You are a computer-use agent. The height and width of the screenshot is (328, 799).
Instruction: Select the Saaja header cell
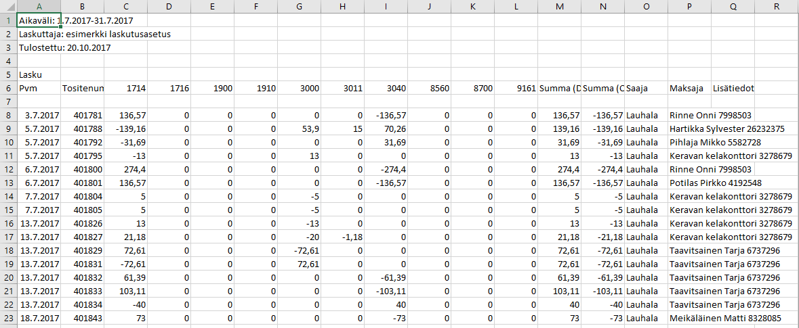coord(646,88)
